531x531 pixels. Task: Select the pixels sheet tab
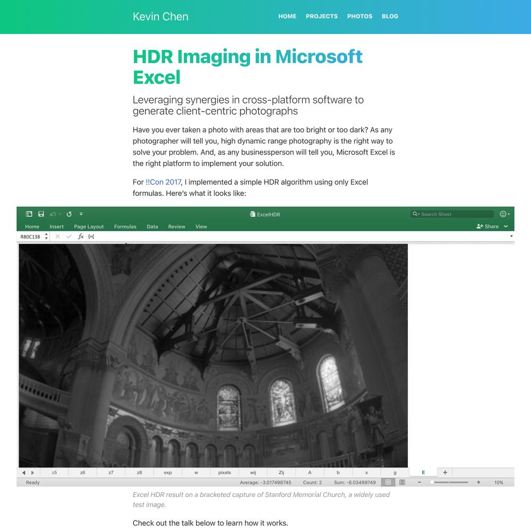225,473
